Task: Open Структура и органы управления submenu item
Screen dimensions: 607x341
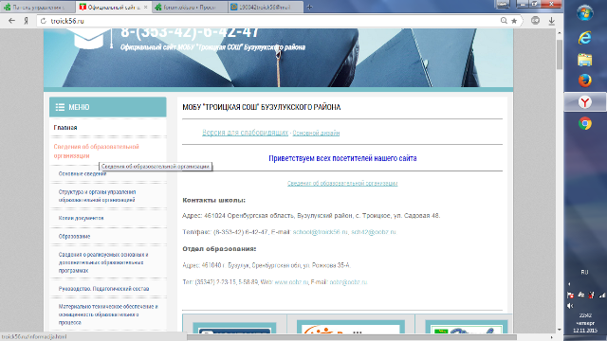Action: coord(97,196)
